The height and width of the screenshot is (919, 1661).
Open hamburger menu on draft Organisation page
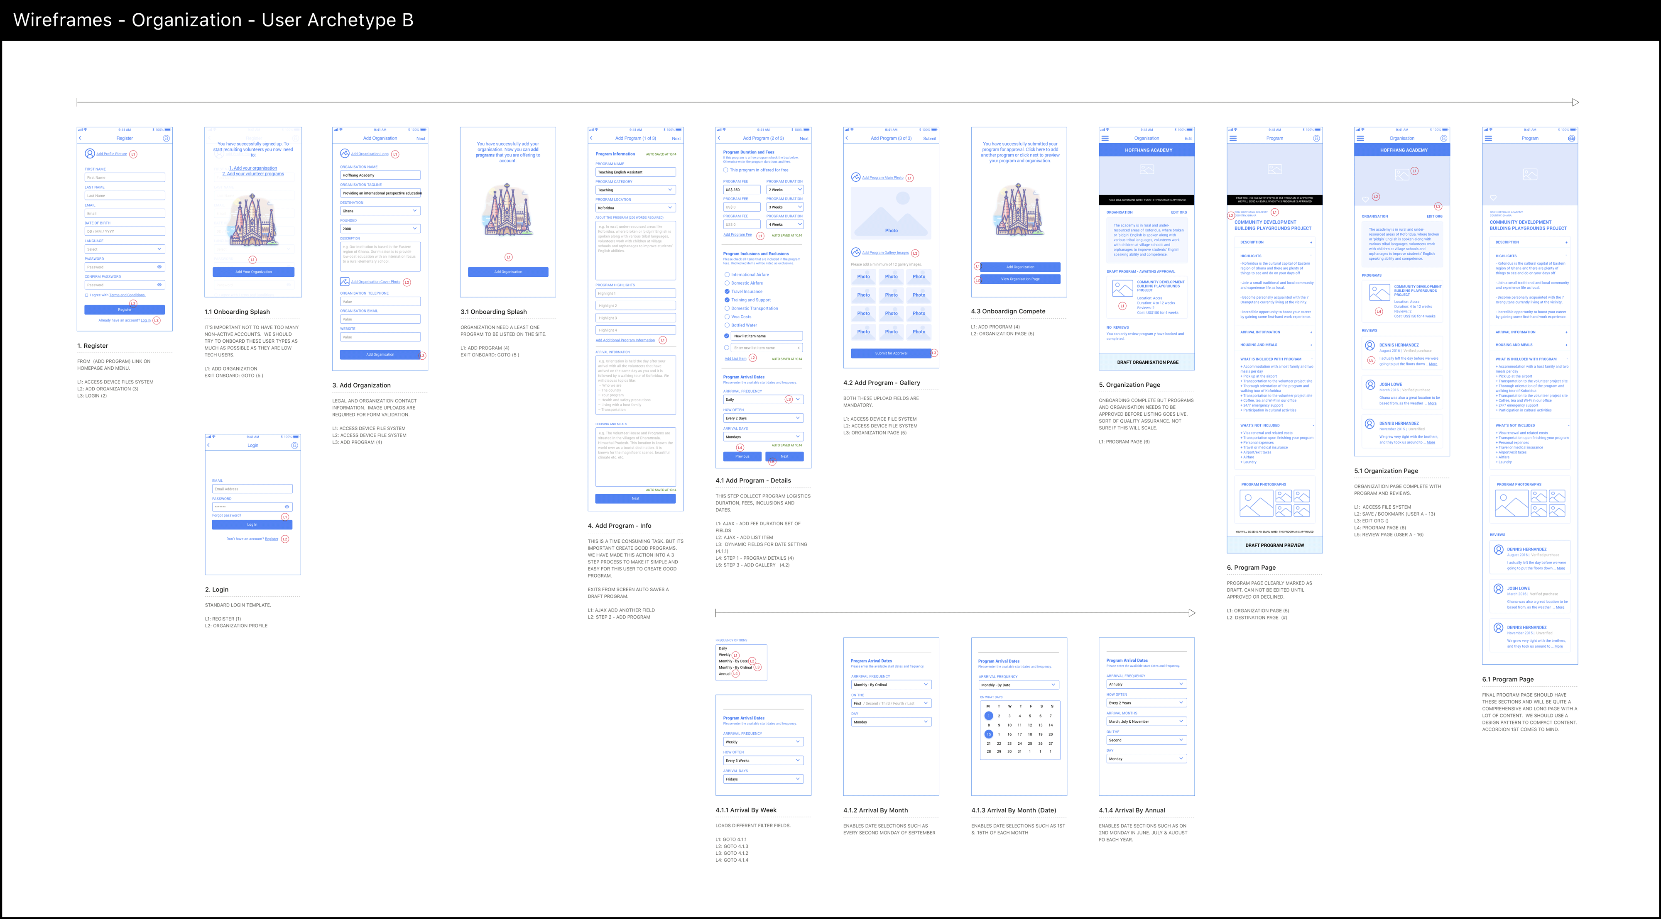1105,139
